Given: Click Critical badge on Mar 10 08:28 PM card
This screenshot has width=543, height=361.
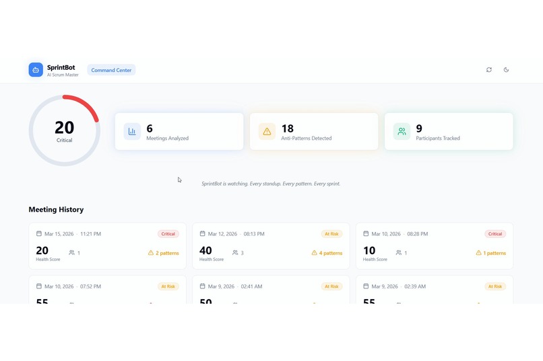Looking at the screenshot, I should pyautogui.click(x=495, y=234).
